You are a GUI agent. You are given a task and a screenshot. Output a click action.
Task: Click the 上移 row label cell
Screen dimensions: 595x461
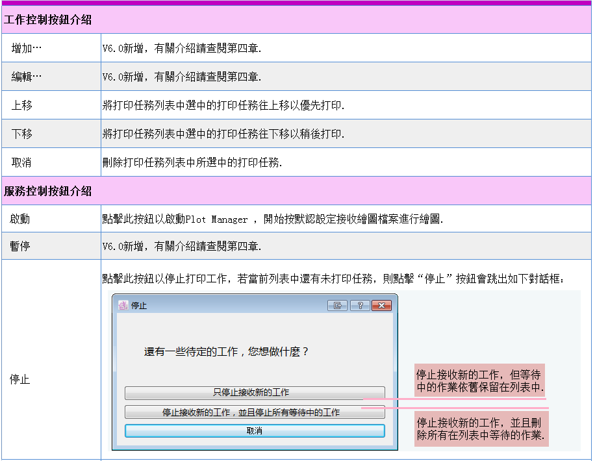(x=21, y=105)
